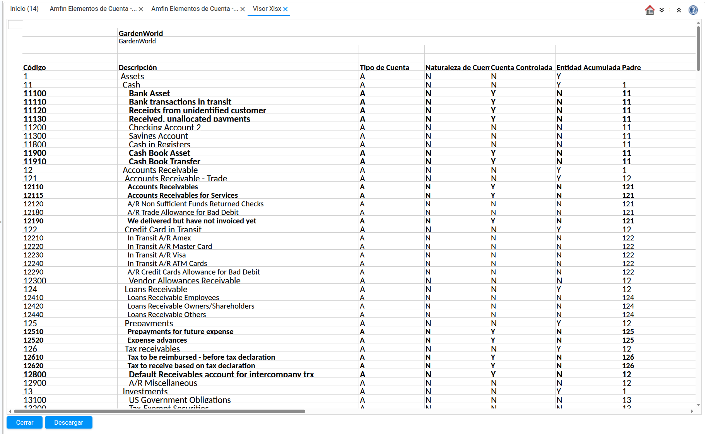Open the help question mark icon
Viewport: 706px width, 434px height.
(693, 10)
